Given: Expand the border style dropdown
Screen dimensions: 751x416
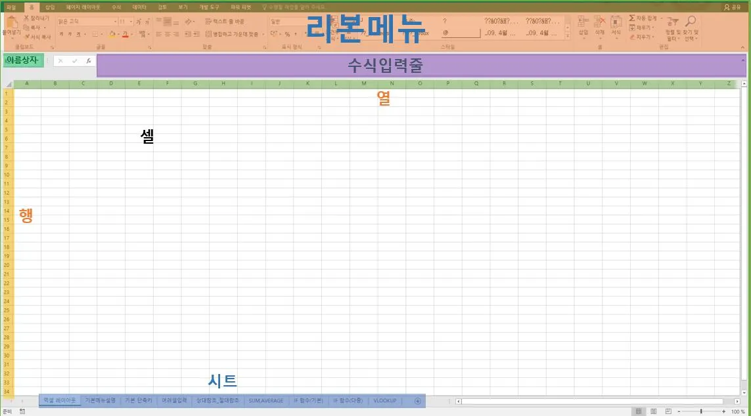Looking at the screenshot, I should pyautogui.click(x=102, y=34).
